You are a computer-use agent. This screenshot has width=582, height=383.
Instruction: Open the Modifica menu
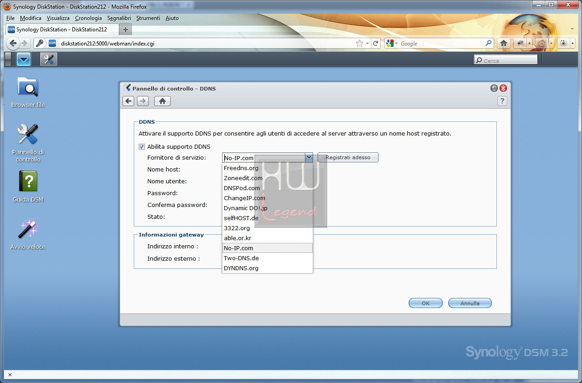[x=31, y=18]
